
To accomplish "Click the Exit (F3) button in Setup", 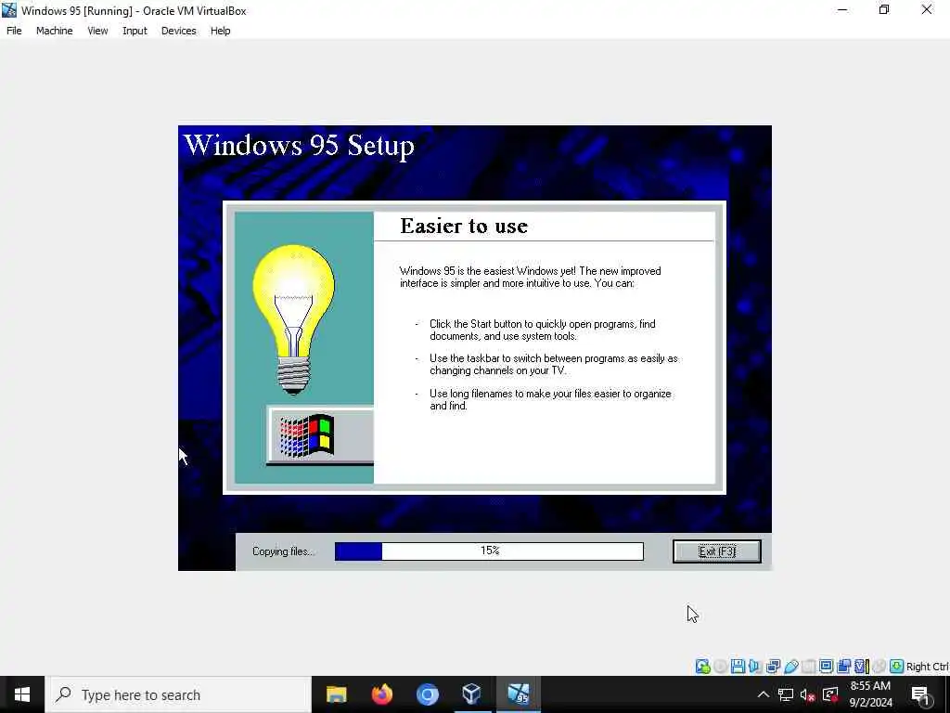I will click(x=717, y=551).
